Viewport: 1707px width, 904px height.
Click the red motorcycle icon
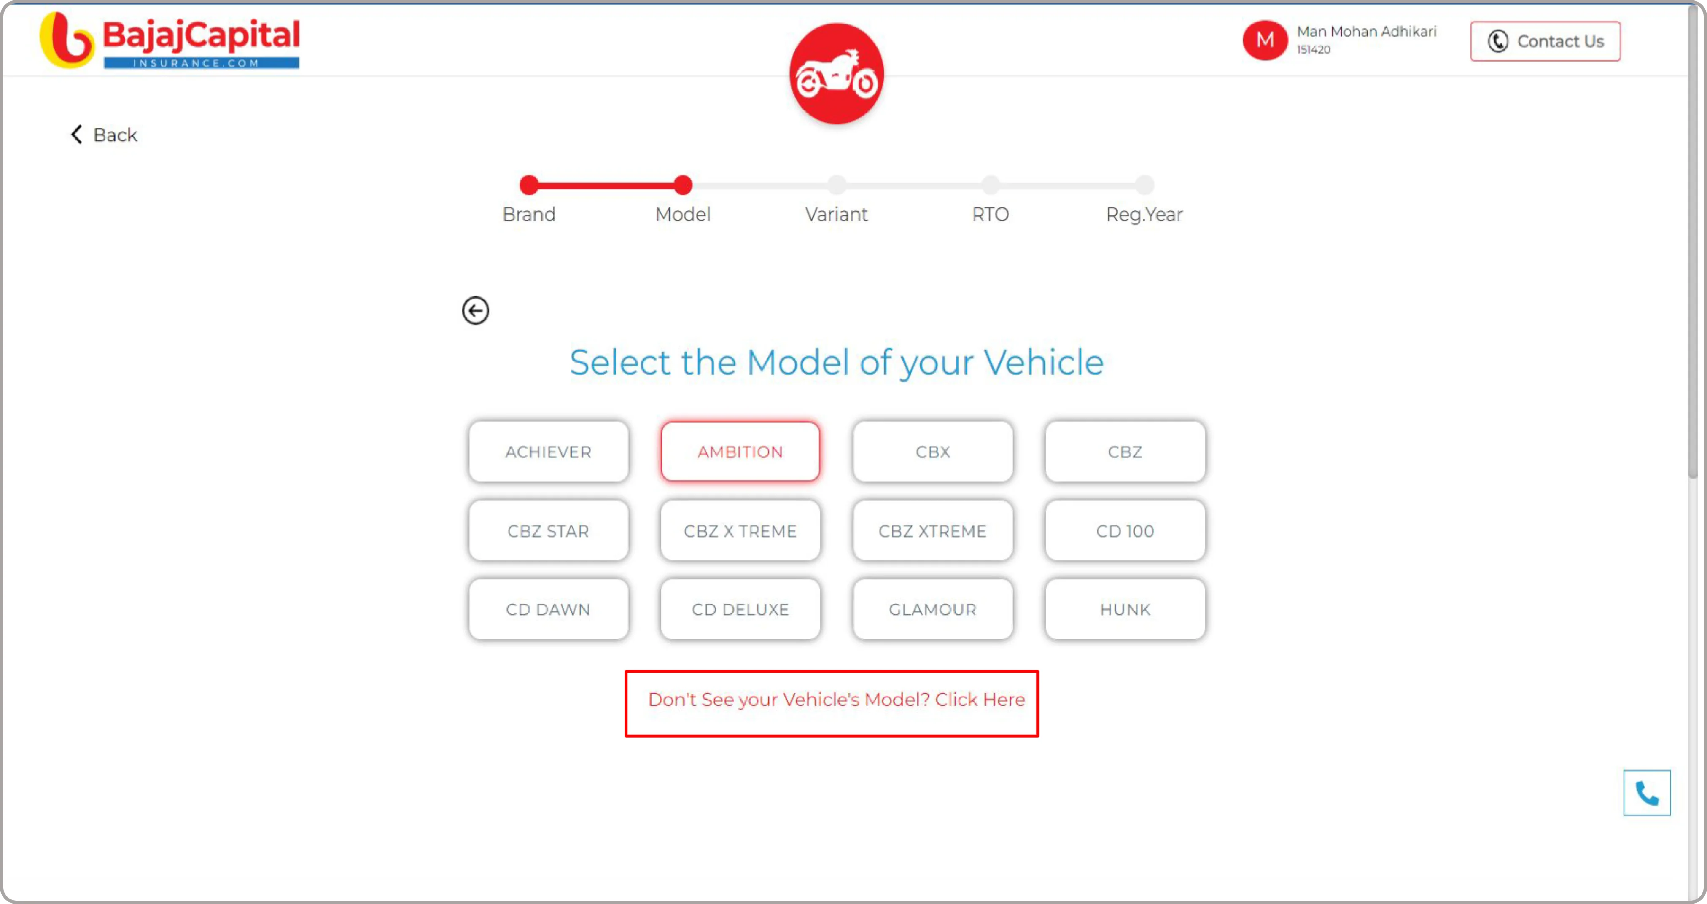click(x=836, y=73)
